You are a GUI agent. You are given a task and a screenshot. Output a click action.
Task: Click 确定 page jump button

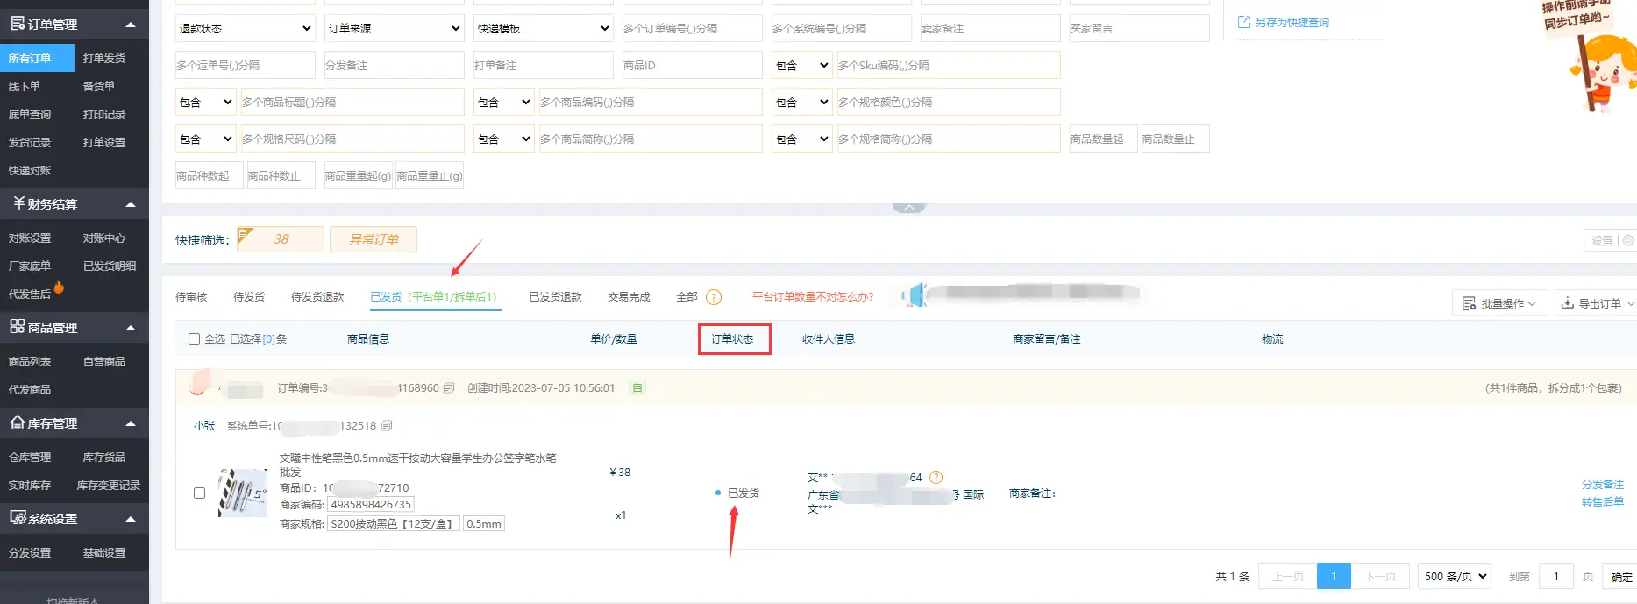[1620, 576]
